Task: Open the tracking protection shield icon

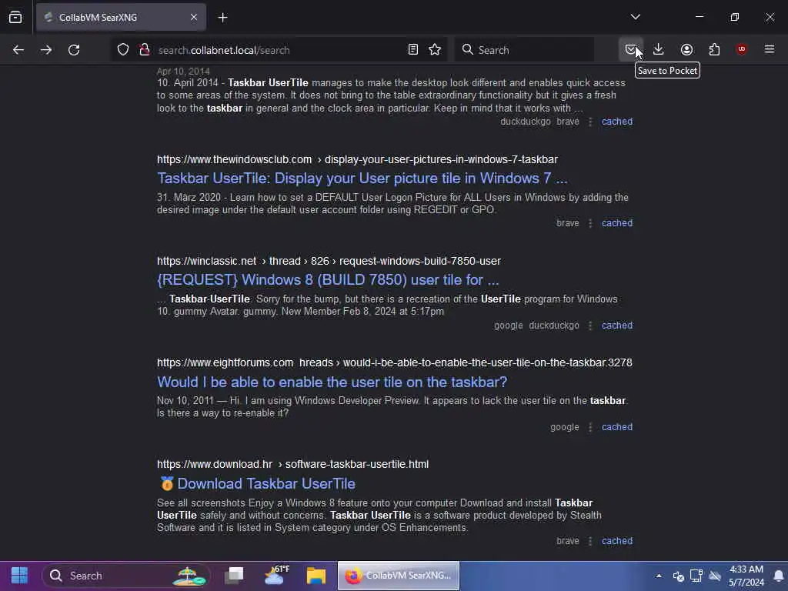Action: tap(123, 50)
